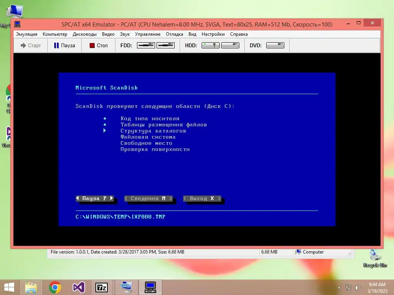This screenshot has width=394, height=295.
Task: Click the taskbar clock and date
Action: (377, 287)
